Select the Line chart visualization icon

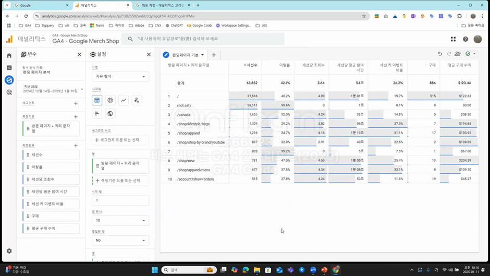pyautogui.click(x=124, y=100)
